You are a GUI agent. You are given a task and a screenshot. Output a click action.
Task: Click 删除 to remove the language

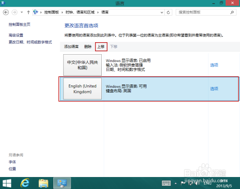tap(88, 47)
